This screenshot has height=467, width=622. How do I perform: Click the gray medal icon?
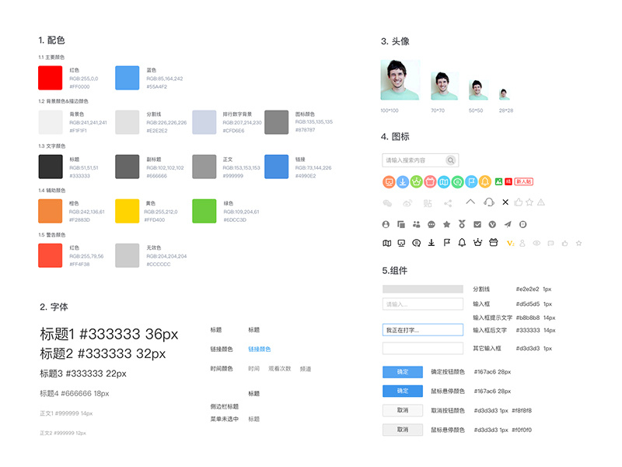pyautogui.click(x=462, y=224)
